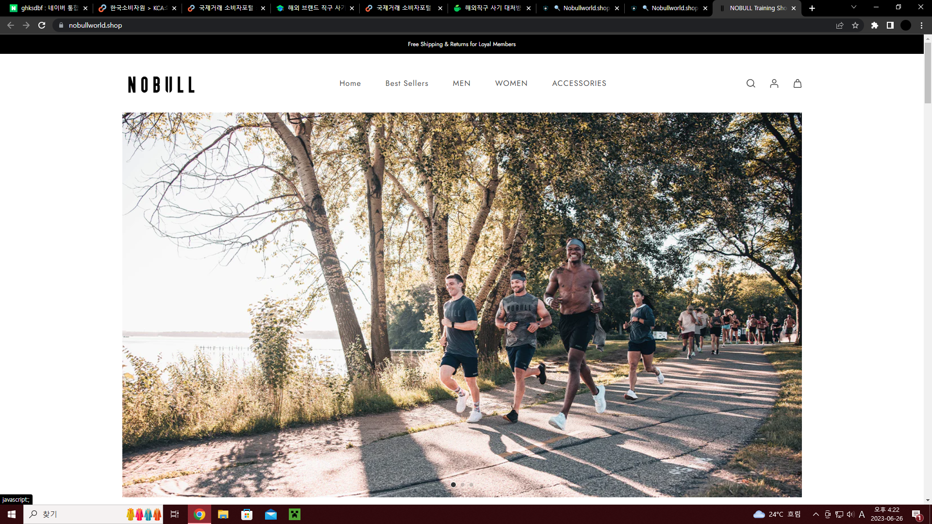Click the NOBULL logo
This screenshot has width=932, height=524.
tap(161, 84)
